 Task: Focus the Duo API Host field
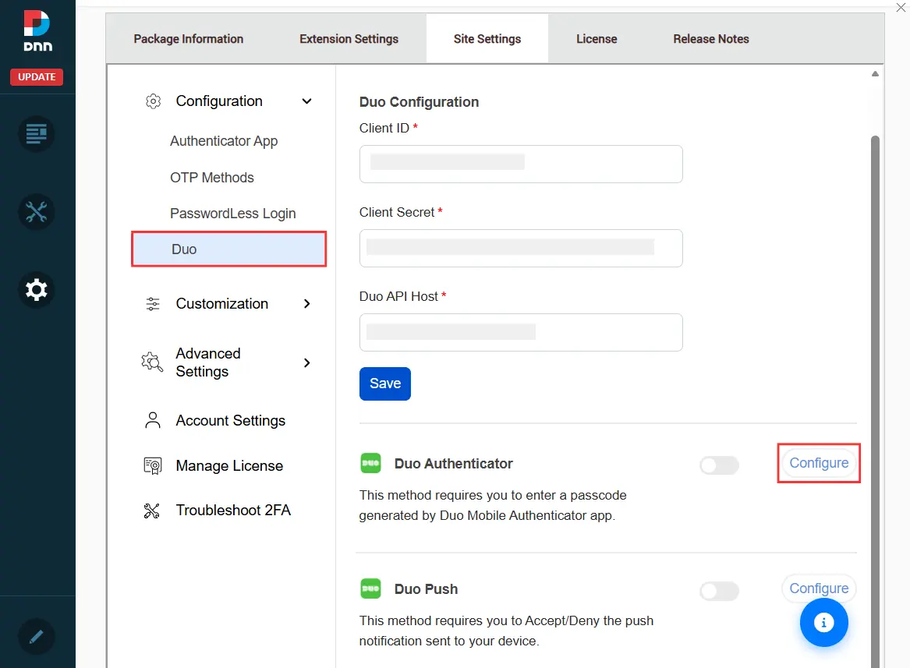[521, 333]
